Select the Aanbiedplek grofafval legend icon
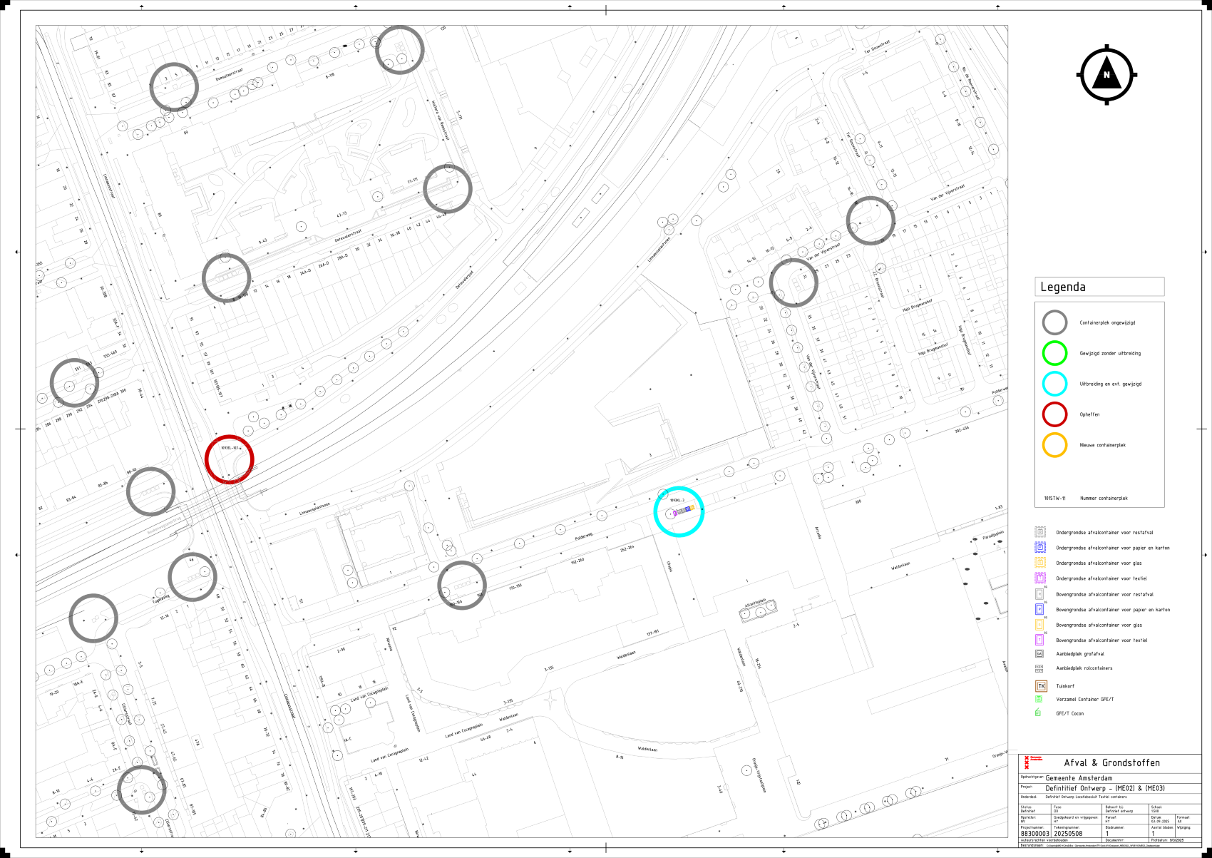Image resolution: width=1212 pixels, height=858 pixels. point(1039,654)
